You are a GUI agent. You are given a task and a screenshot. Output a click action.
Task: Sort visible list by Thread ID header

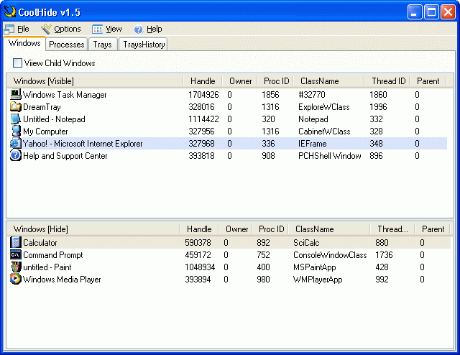click(x=387, y=81)
